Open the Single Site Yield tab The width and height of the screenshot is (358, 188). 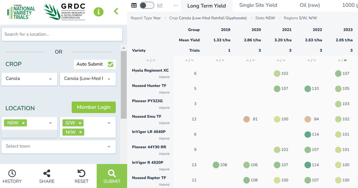258,5
